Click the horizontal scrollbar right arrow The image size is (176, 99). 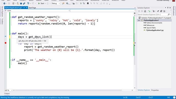[132, 90]
